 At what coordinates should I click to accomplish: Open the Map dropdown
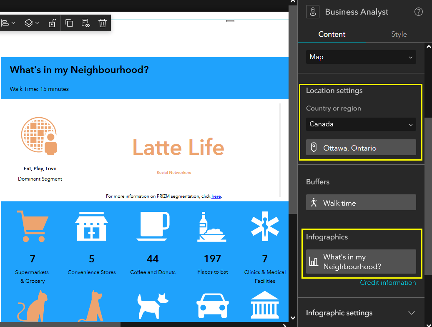[x=361, y=57]
